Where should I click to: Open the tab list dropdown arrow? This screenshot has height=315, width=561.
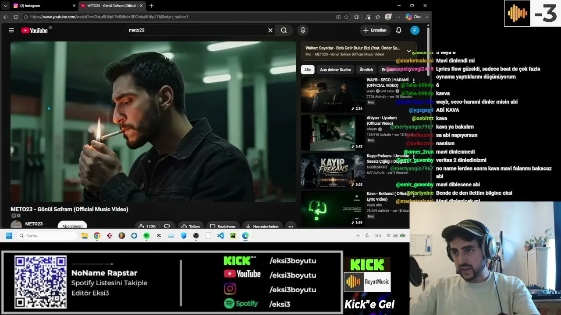click(x=6, y=6)
